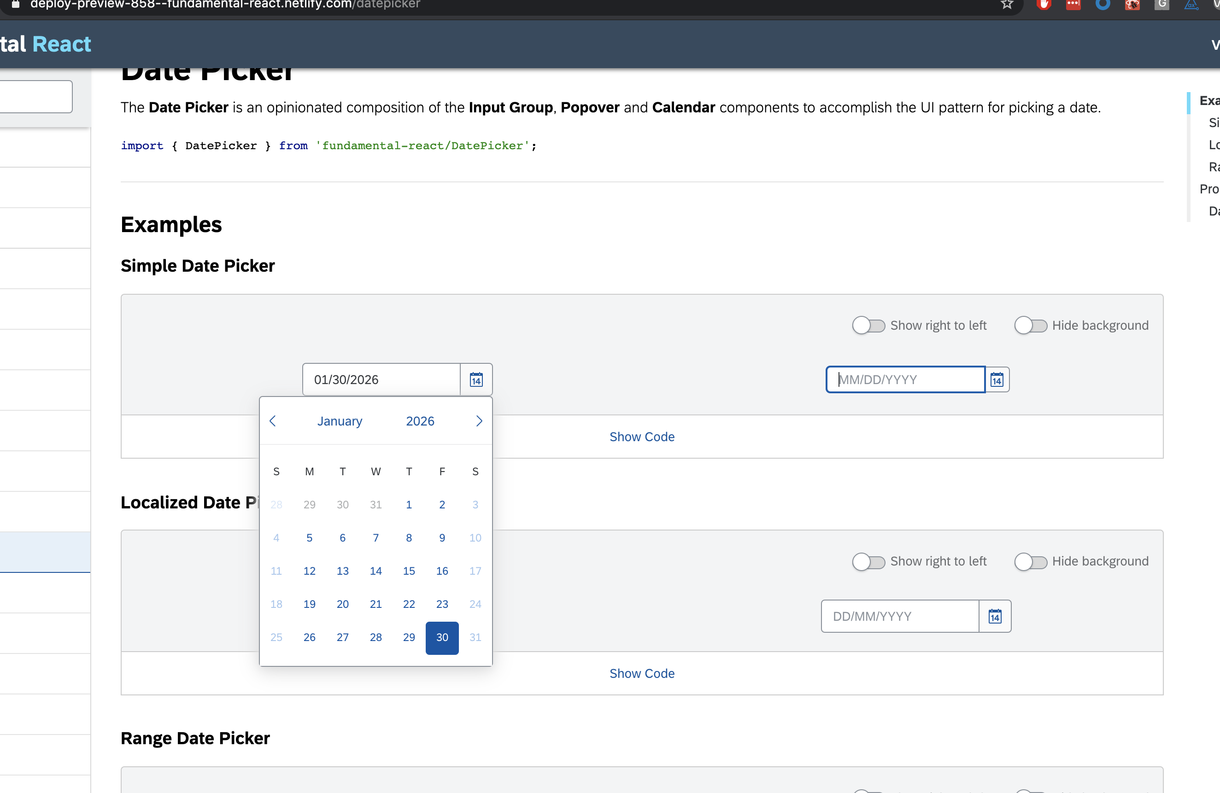
Task: Select Saturday January 24 in calendar
Action: tap(475, 604)
